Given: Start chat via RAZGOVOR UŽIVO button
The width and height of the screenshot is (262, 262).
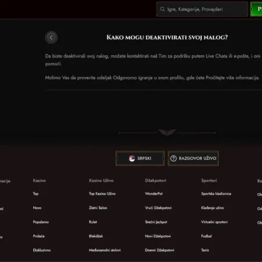Looking at the screenshot, I should [x=193, y=158].
